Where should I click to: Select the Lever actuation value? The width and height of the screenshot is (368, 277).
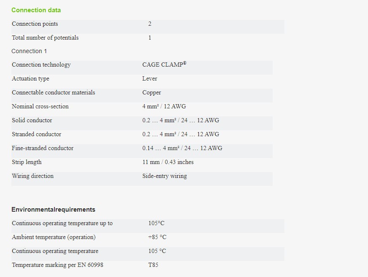[150, 79]
